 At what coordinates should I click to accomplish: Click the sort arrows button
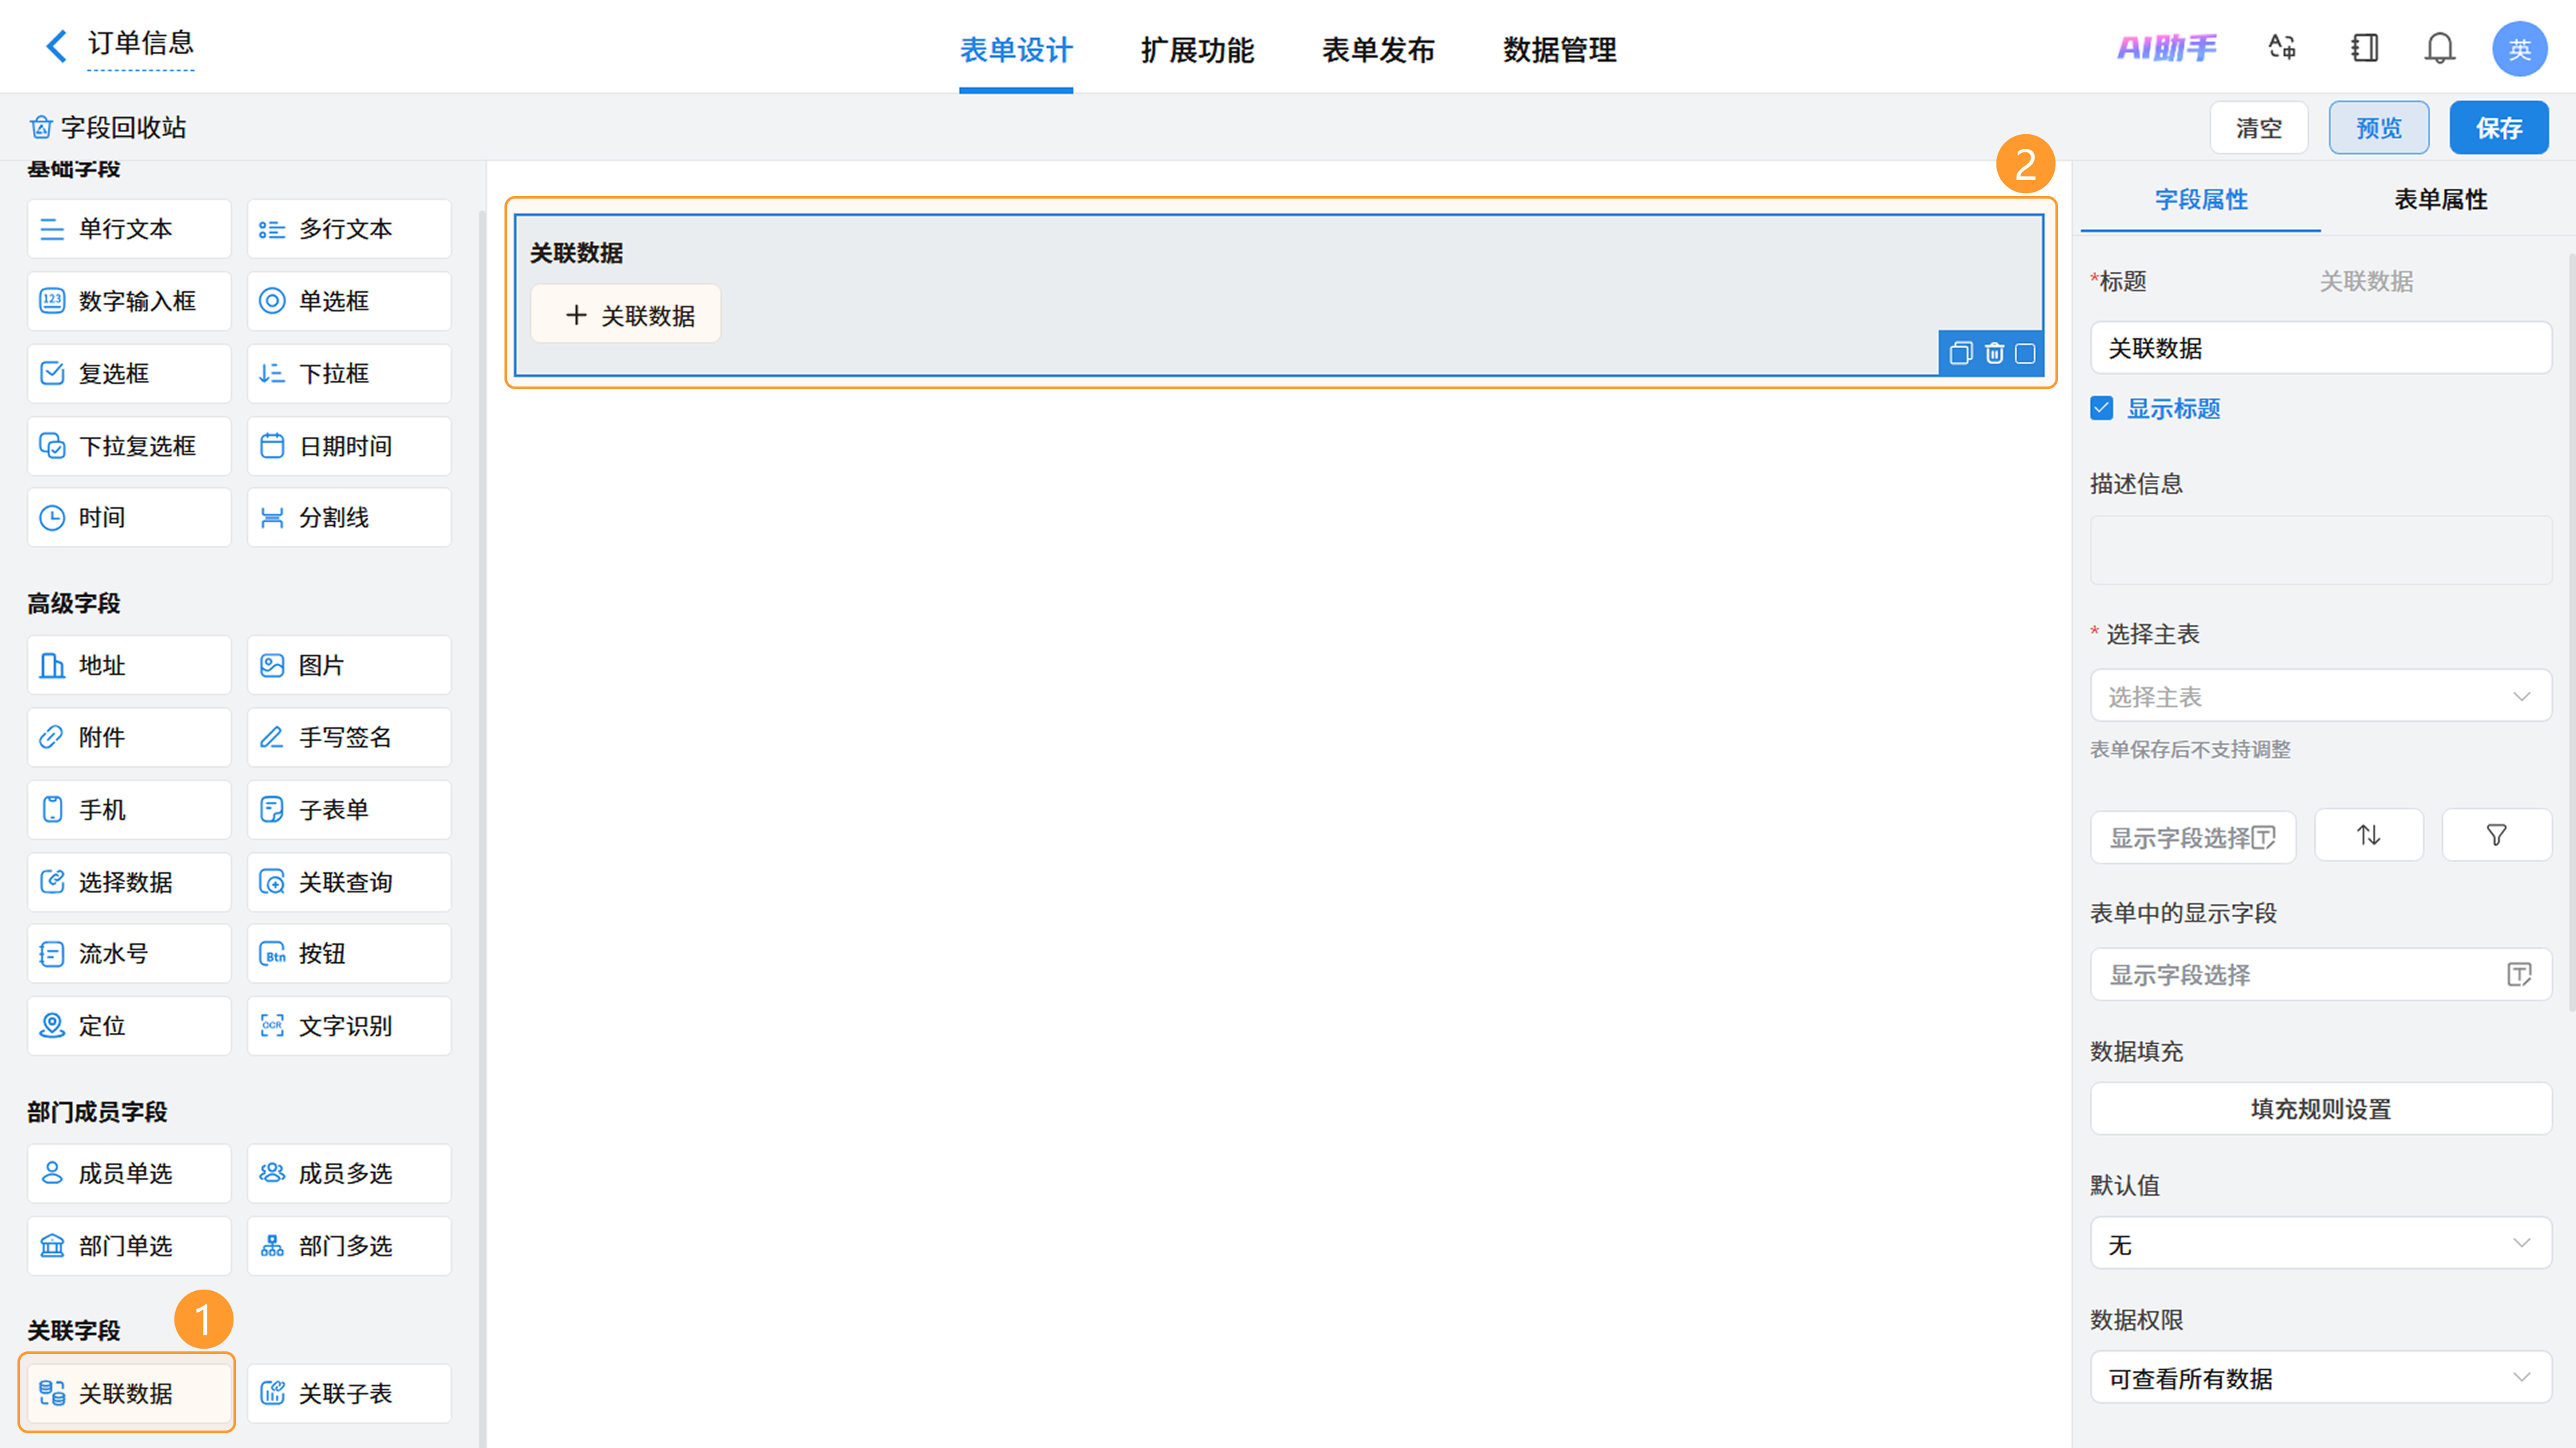[x=2368, y=835]
